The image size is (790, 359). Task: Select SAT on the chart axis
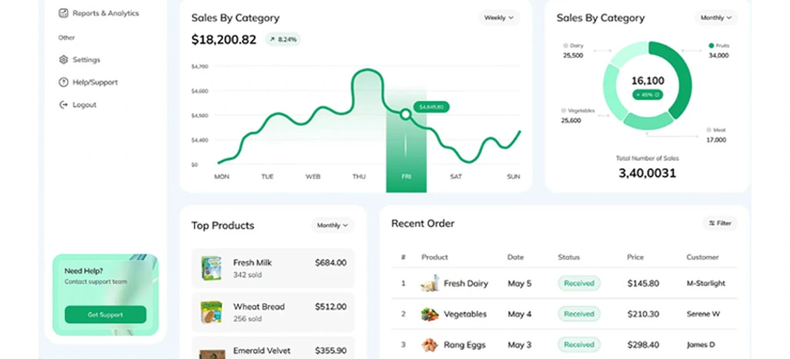click(456, 177)
